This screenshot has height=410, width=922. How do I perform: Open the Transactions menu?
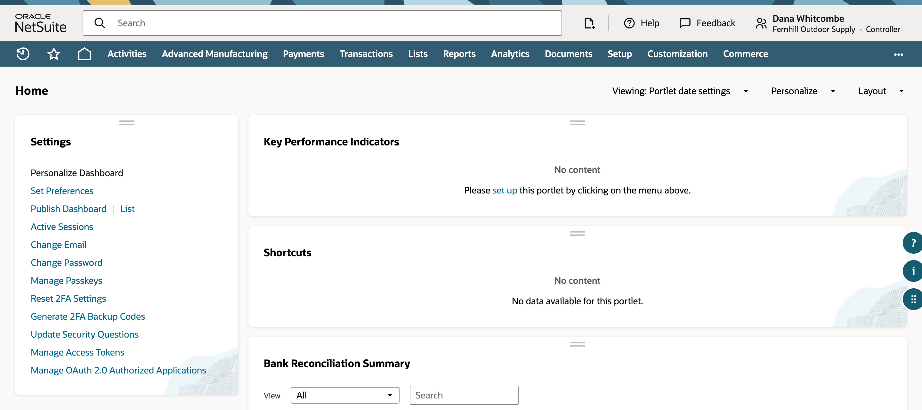pyautogui.click(x=366, y=54)
